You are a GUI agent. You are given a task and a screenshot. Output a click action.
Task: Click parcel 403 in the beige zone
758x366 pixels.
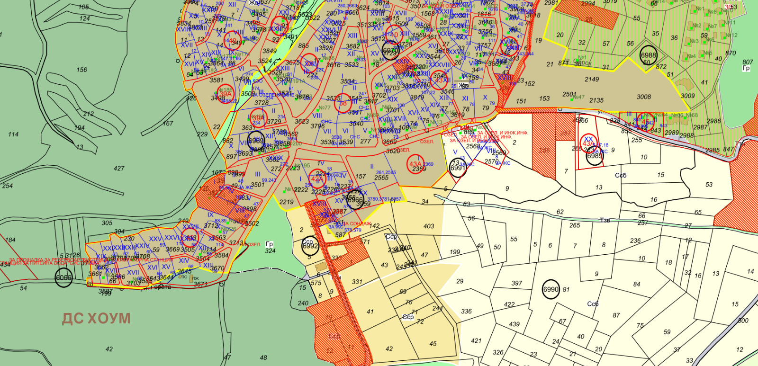click(429, 226)
